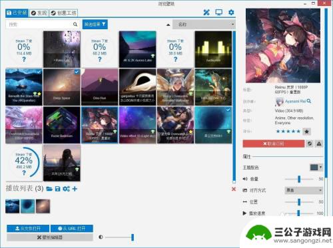
Task: Click 从文件打开 open from file button
Action: (28, 228)
